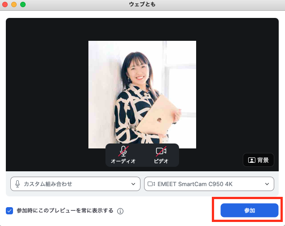Uncheck 参加時にこのプレビューを常に表示する checkbox
This screenshot has width=285, height=226.
tap(9, 211)
